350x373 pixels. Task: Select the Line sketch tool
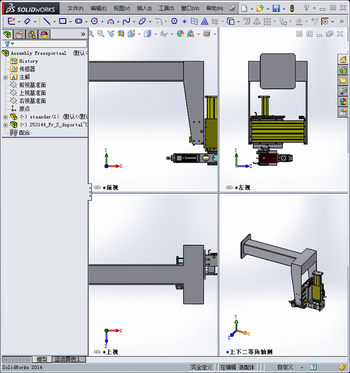[x=47, y=21]
